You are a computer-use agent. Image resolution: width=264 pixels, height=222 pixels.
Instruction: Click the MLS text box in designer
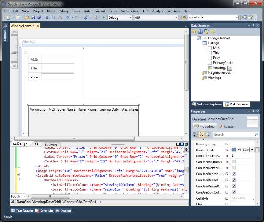pos(58,59)
